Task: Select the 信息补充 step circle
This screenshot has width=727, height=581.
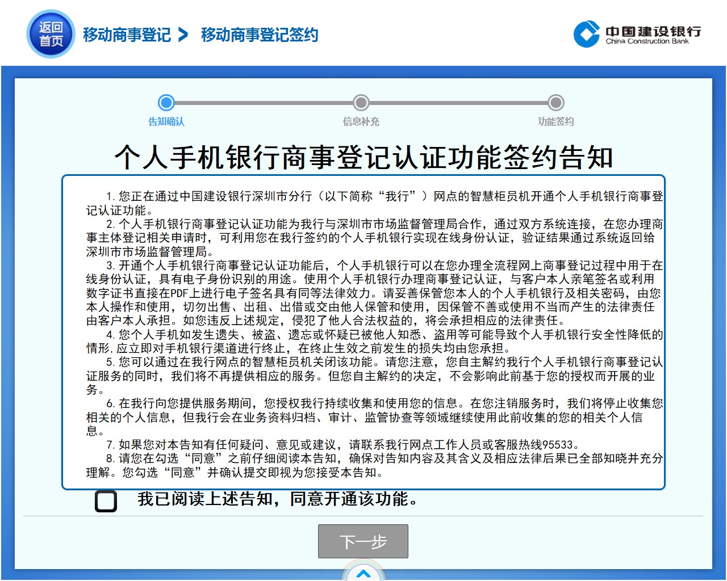Action: click(361, 103)
